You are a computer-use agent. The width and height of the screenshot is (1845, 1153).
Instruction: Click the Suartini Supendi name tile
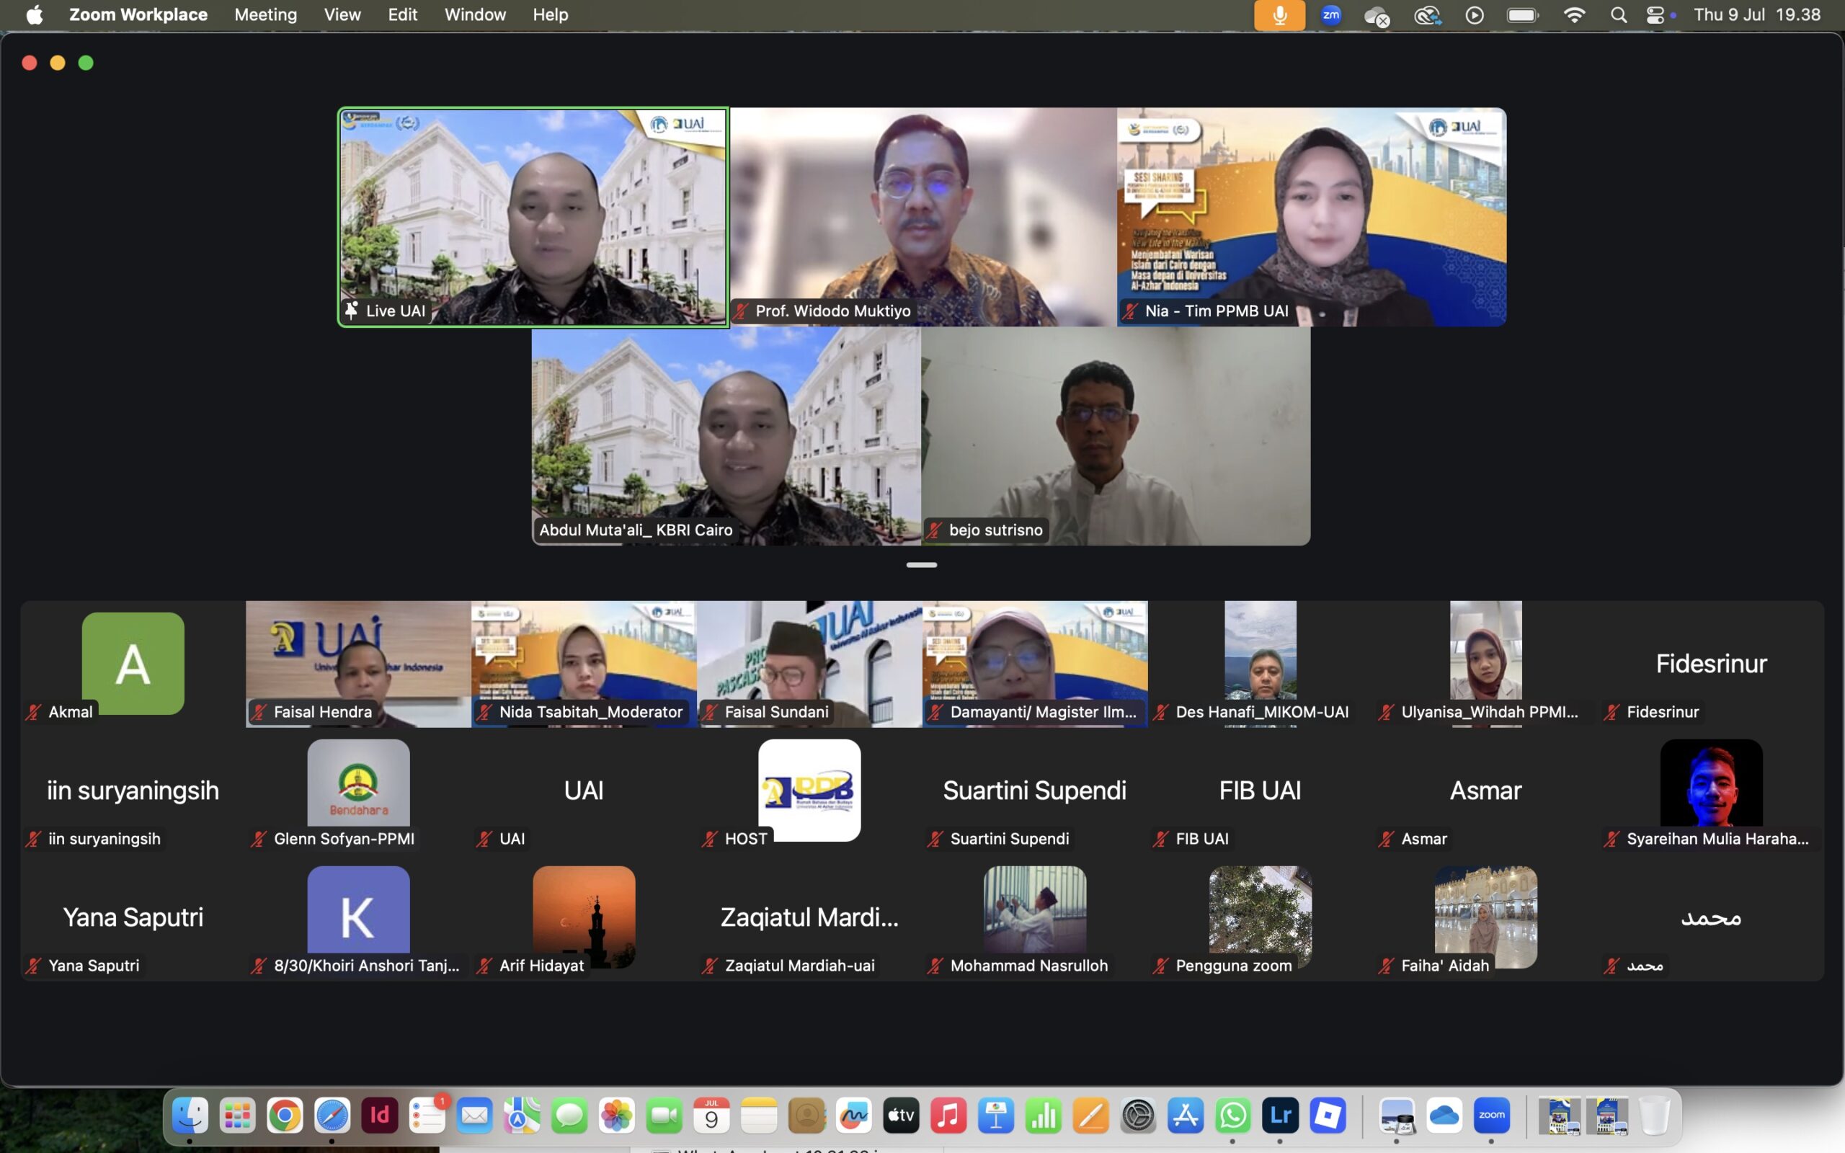pos(1035,791)
